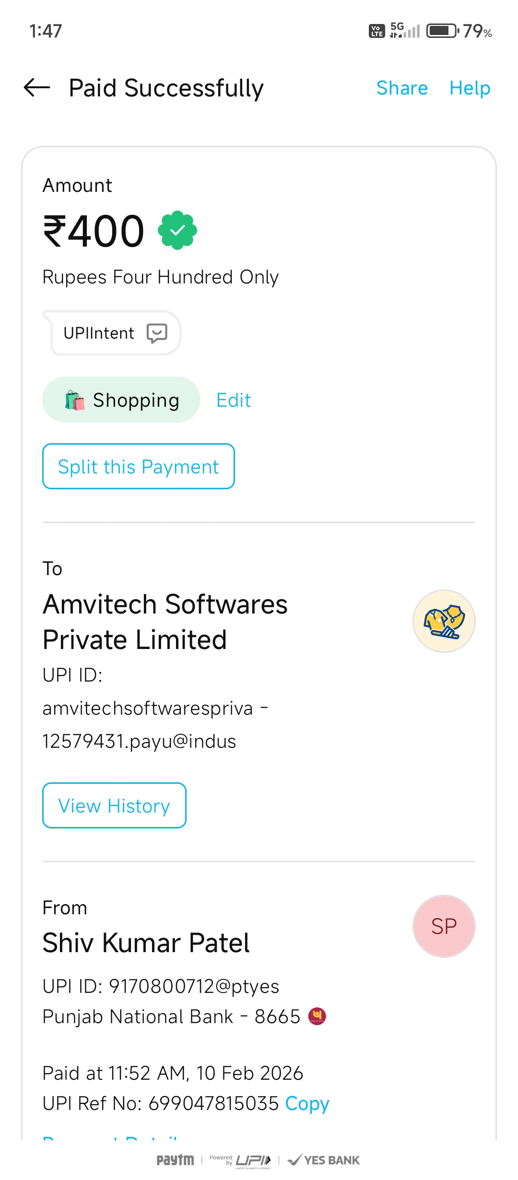This screenshot has width=518, height=1180.
Task: Open View History for merchant
Action: click(x=114, y=806)
